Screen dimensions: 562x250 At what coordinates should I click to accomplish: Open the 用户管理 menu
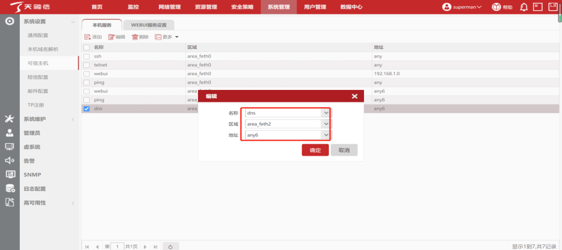coord(315,7)
